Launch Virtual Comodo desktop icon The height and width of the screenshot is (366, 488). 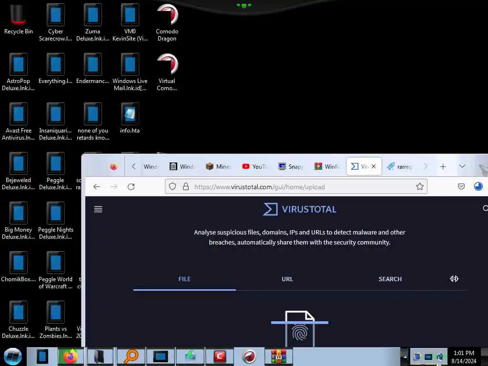[x=167, y=71]
